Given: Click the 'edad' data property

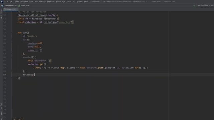Looking at the screenshot, I should 30,47.
